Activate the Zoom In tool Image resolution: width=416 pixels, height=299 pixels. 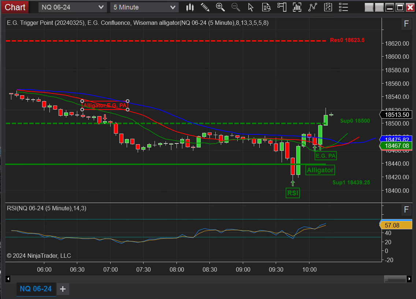(x=220, y=7)
